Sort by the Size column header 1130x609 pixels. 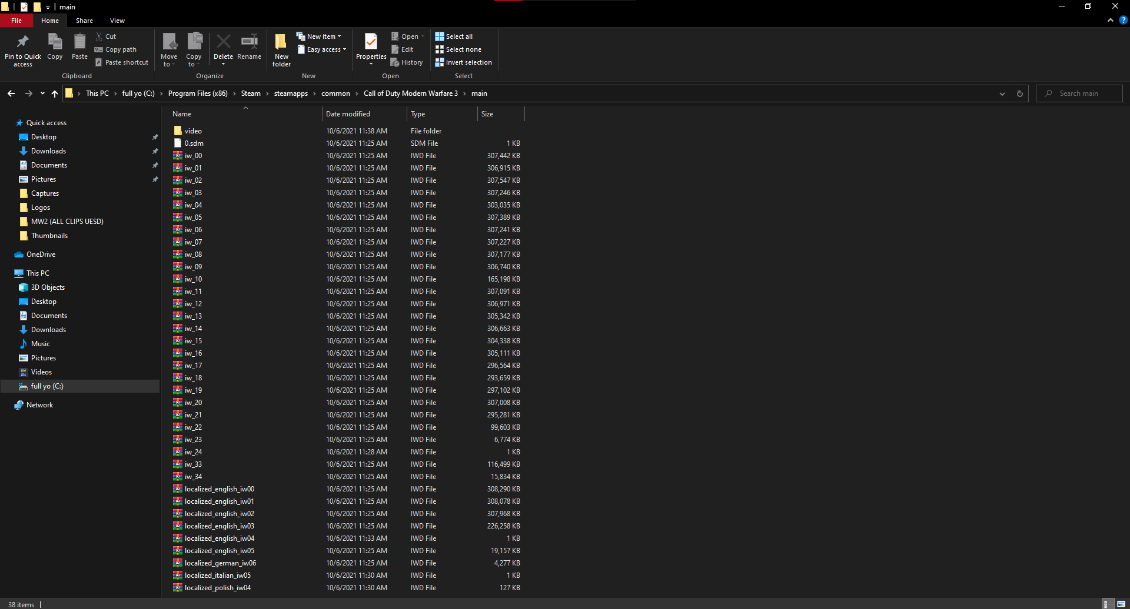(x=501, y=114)
